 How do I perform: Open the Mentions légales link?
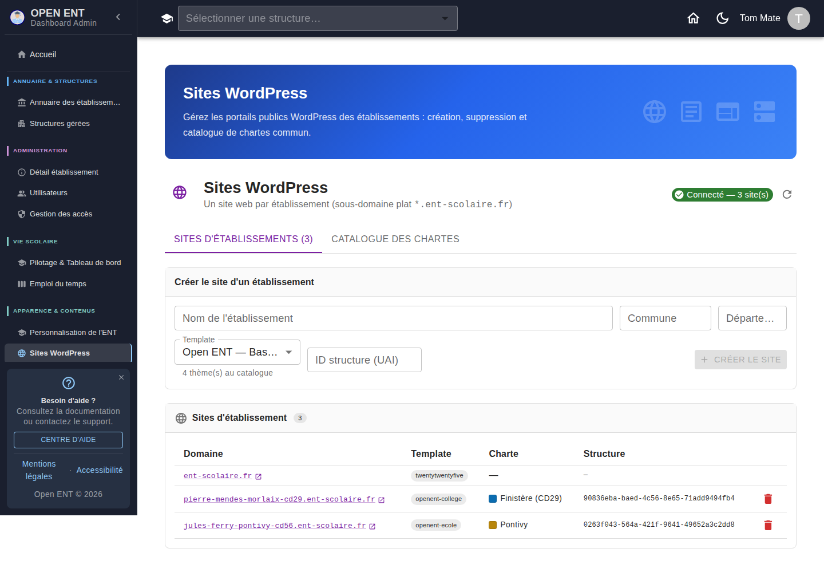pos(39,470)
